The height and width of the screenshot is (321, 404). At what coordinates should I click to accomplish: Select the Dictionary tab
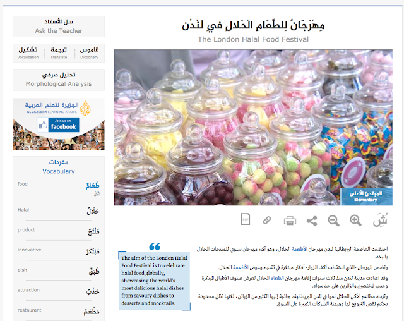pyautogui.click(x=89, y=53)
